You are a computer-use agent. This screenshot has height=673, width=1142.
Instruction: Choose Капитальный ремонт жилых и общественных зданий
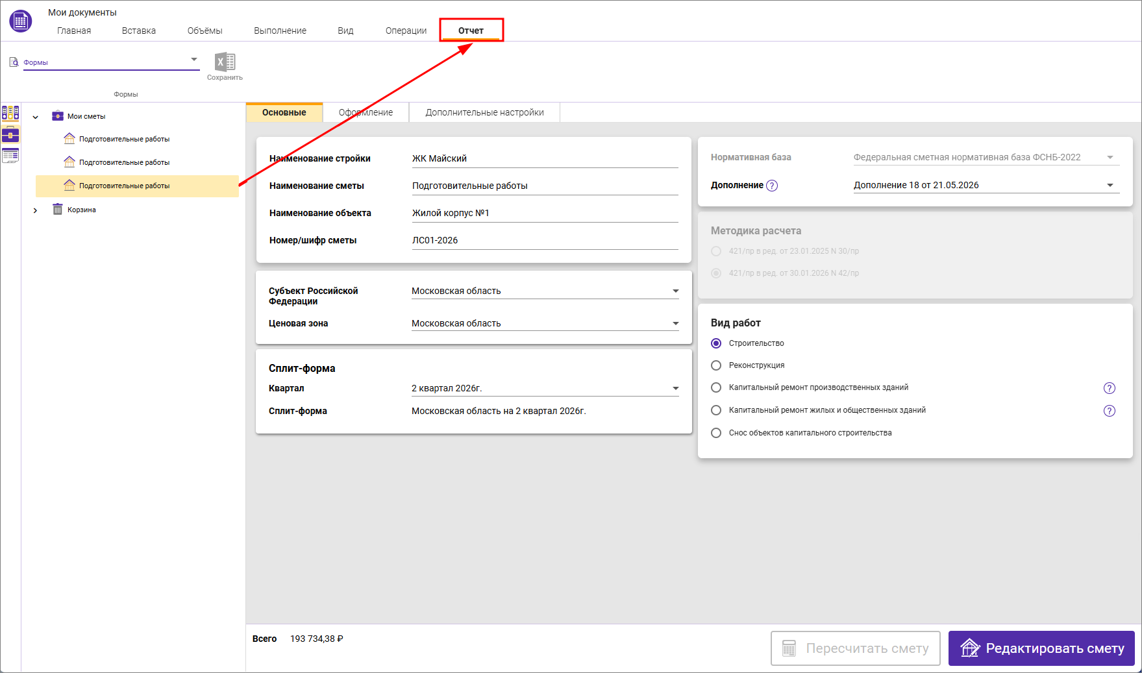tap(716, 410)
